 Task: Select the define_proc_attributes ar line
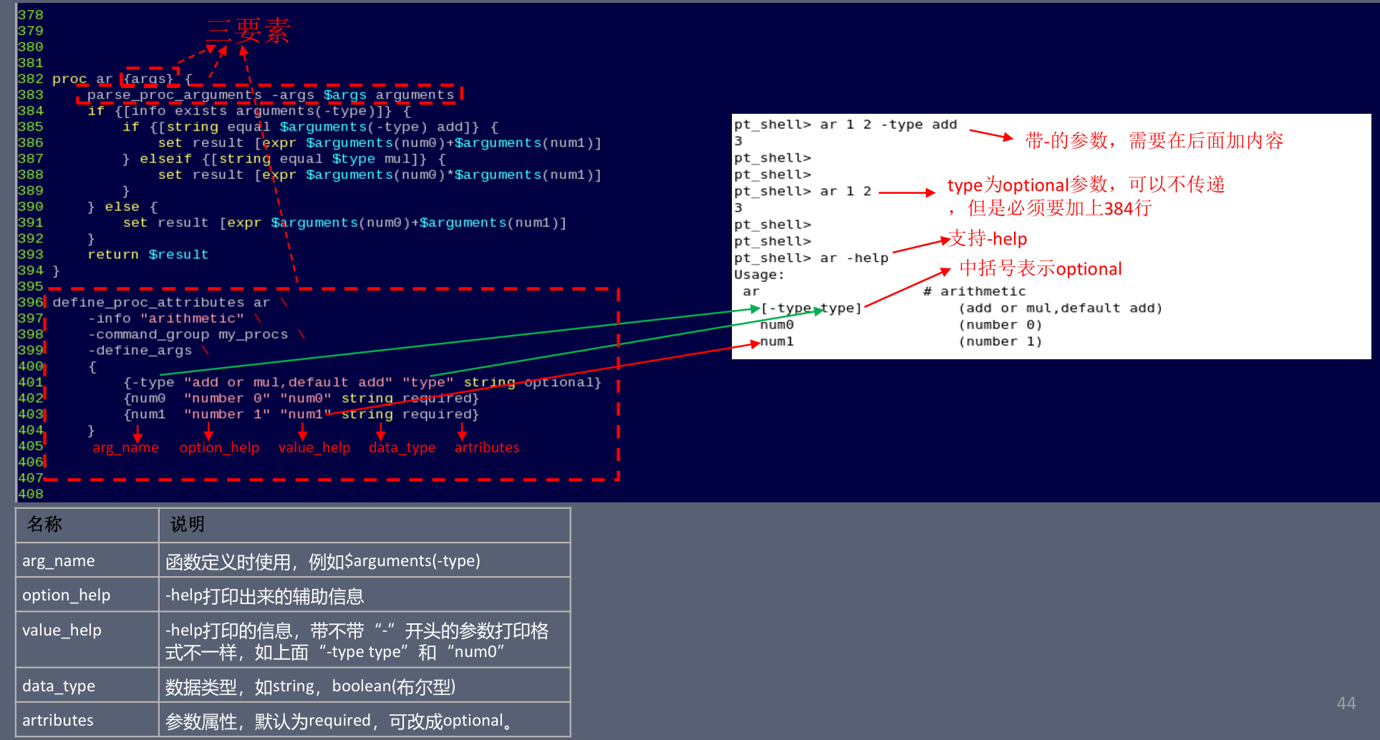(x=161, y=303)
